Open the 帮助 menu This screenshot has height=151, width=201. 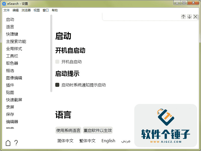(55, 10)
